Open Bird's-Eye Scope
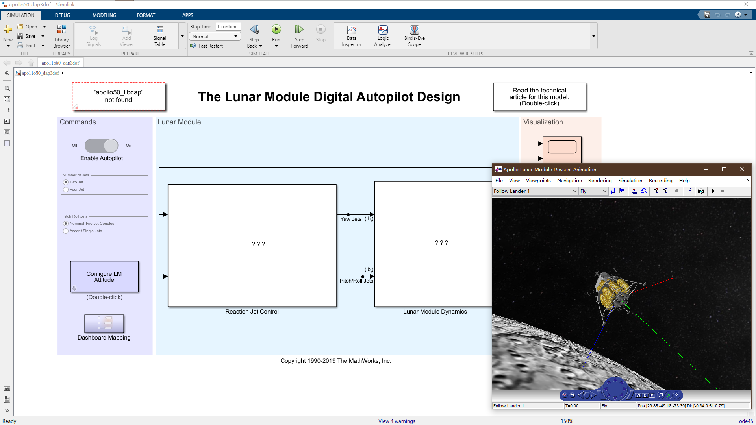Viewport: 756px width, 425px height. (414, 36)
